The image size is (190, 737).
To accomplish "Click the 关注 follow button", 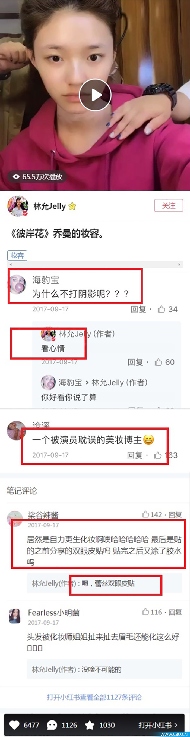I will [169, 206].
